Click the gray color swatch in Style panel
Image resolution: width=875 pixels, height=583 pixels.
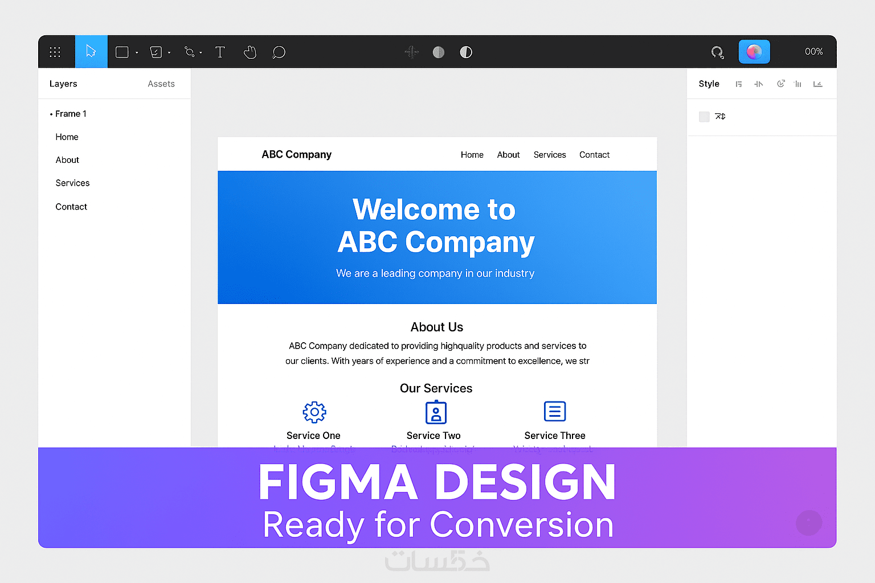(704, 117)
